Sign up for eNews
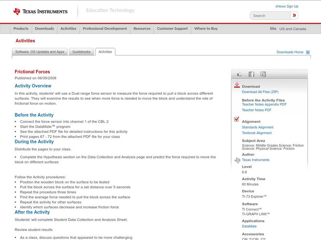This screenshot has height=240, width=321. pos(287,6)
